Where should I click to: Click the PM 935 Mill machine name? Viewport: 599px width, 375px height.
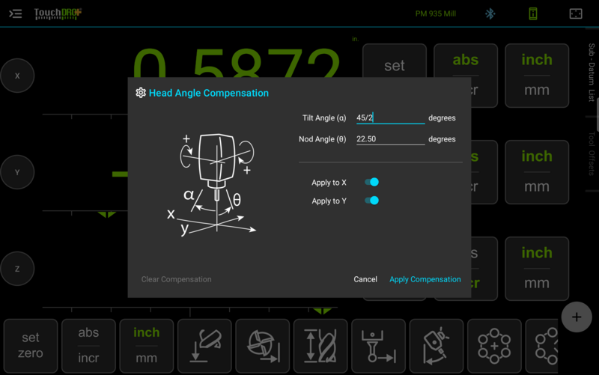click(436, 13)
